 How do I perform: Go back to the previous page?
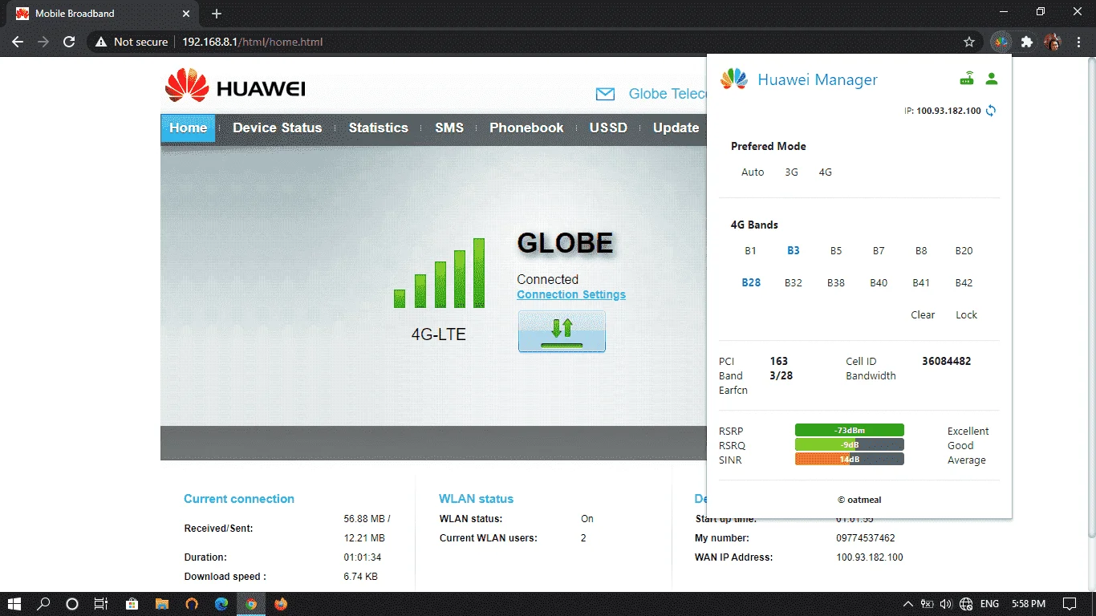click(x=18, y=42)
